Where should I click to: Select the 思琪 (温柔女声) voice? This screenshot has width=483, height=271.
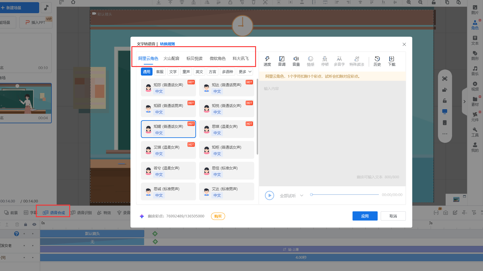pyautogui.click(x=227, y=129)
